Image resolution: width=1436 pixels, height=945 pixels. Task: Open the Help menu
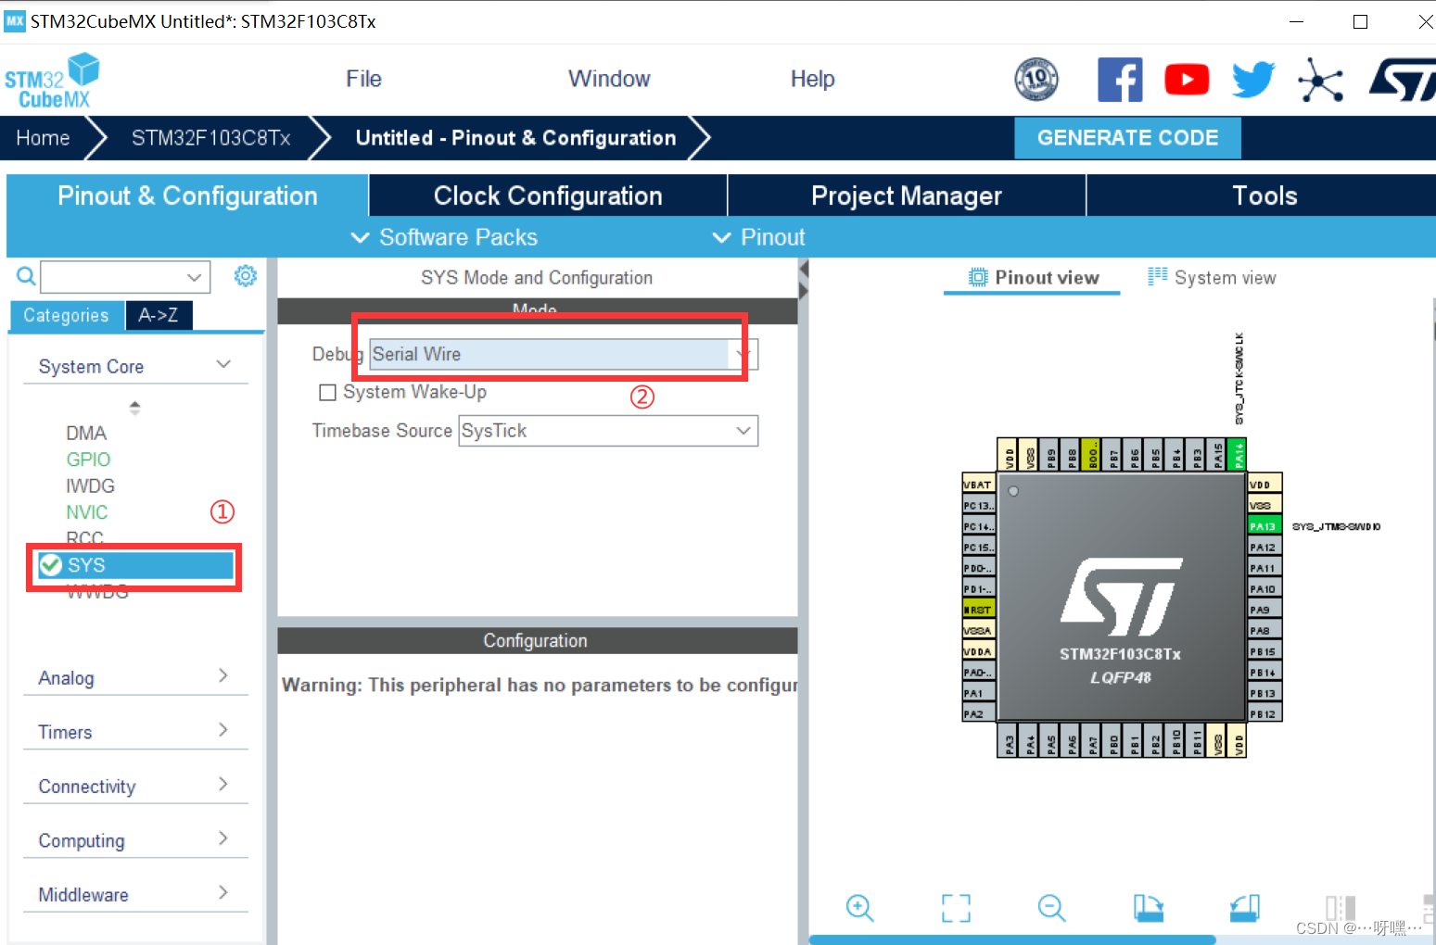(812, 79)
